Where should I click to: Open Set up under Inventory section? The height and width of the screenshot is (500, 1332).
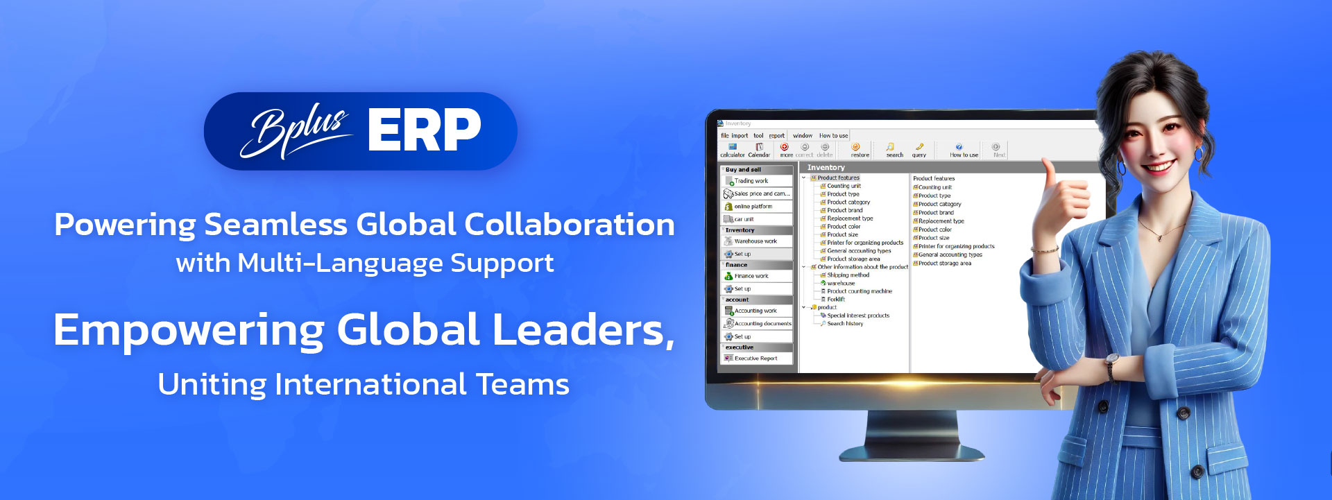point(757,255)
